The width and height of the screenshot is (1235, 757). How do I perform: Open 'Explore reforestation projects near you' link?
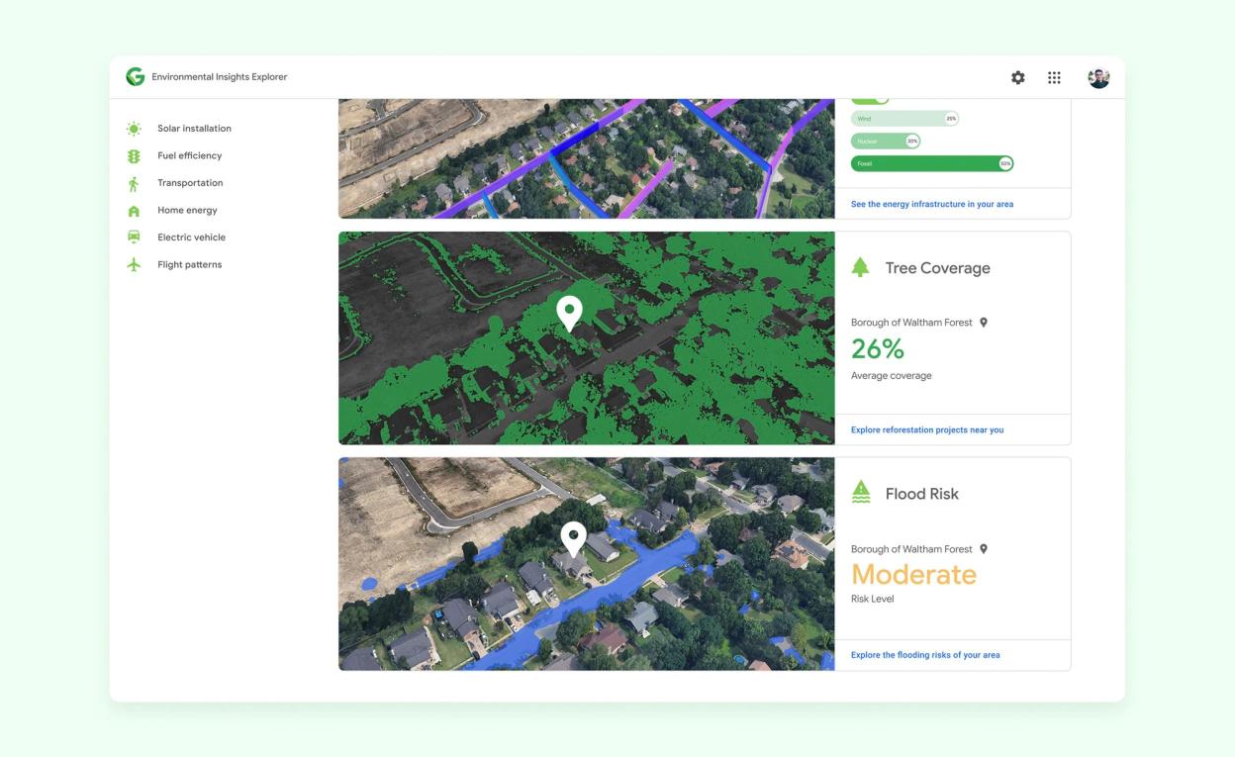click(x=927, y=429)
